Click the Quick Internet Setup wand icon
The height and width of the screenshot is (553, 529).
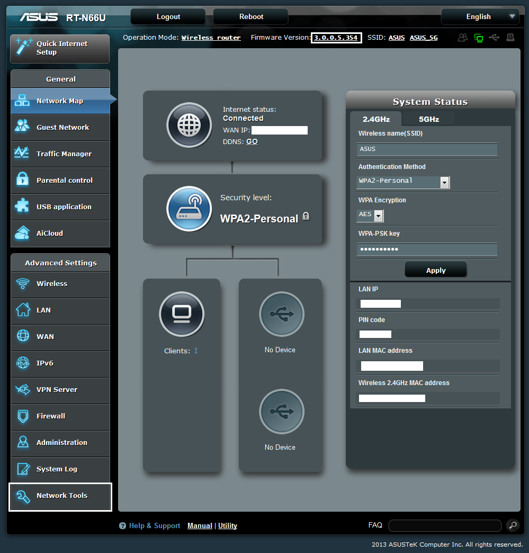(24, 47)
